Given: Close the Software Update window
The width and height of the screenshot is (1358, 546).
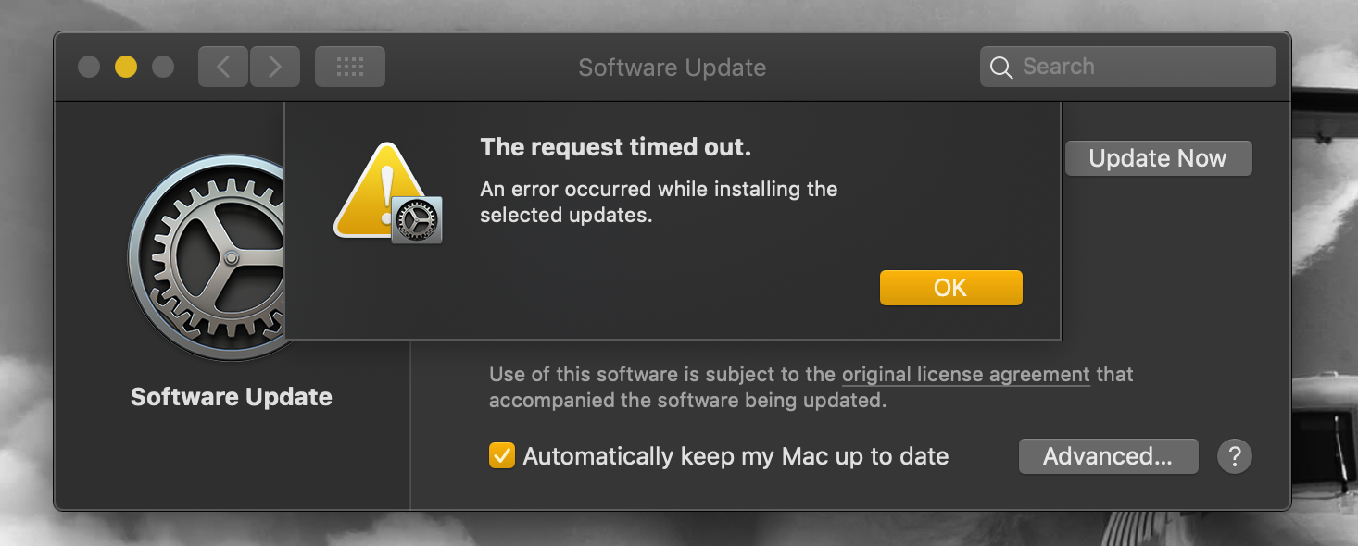Looking at the screenshot, I should point(88,67).
